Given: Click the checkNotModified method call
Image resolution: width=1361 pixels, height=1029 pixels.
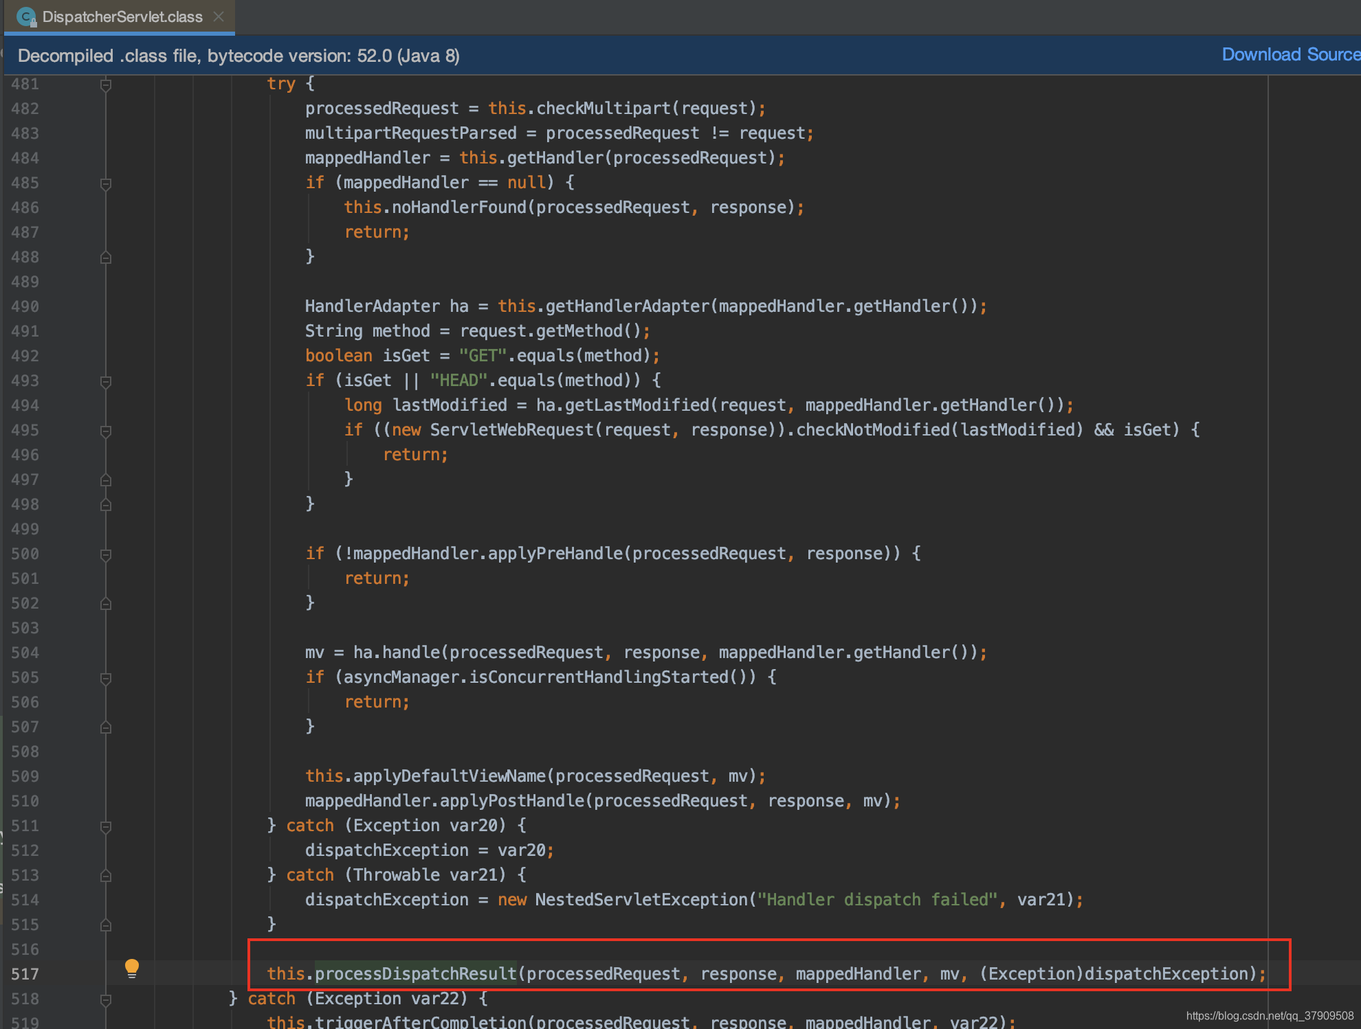Looking at the screenshot, I should pos(873,430).
